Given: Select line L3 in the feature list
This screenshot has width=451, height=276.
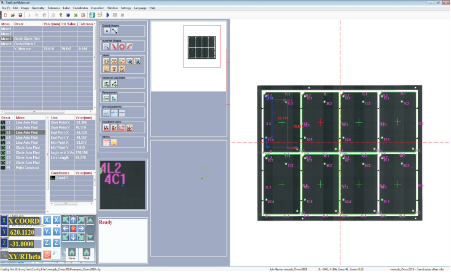Looking at the screenshot, I should 27,132.
